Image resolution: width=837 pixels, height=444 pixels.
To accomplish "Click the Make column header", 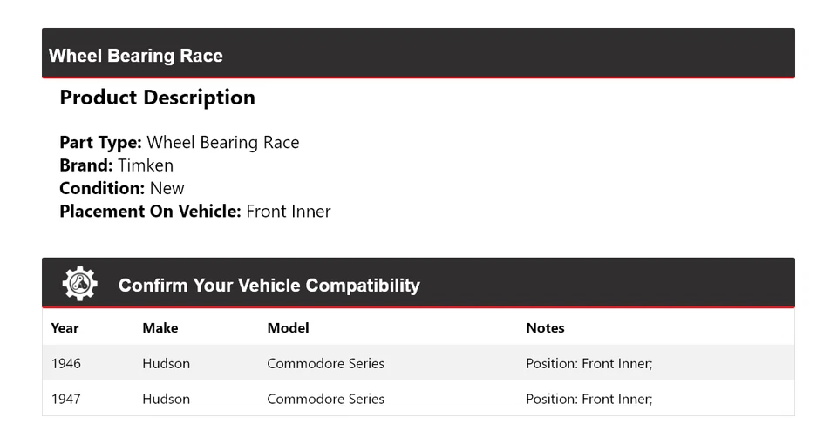I will 160,328.
